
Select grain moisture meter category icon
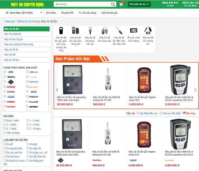coord(76,30)
